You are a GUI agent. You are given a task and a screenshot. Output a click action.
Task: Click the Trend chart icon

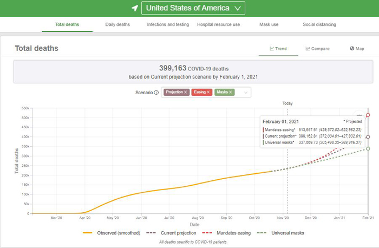272,49
